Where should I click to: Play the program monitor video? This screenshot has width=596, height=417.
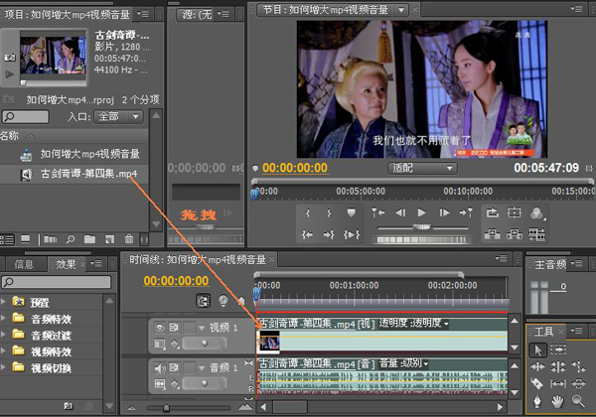pyautogui.click(x=421, y=212)
